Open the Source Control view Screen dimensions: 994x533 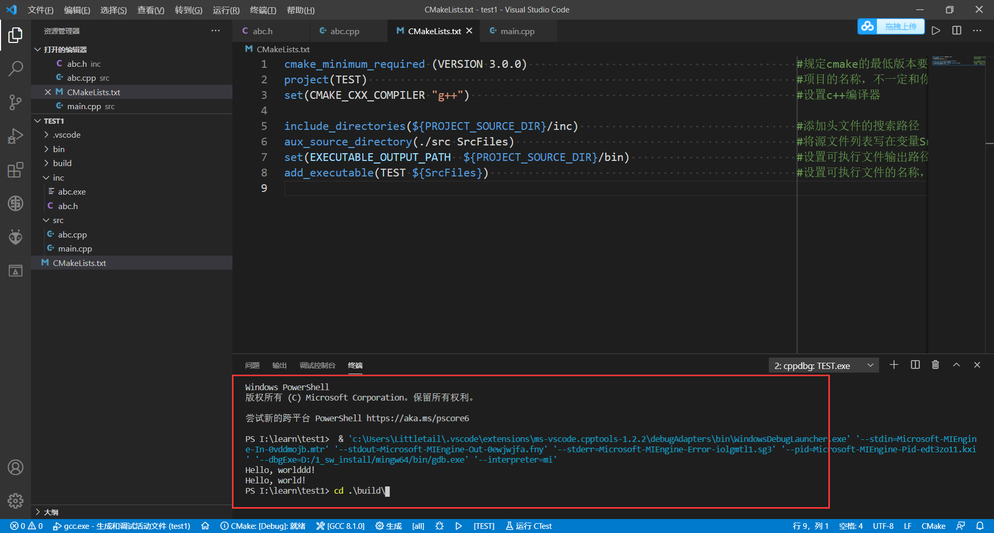(x=16, y=102)
